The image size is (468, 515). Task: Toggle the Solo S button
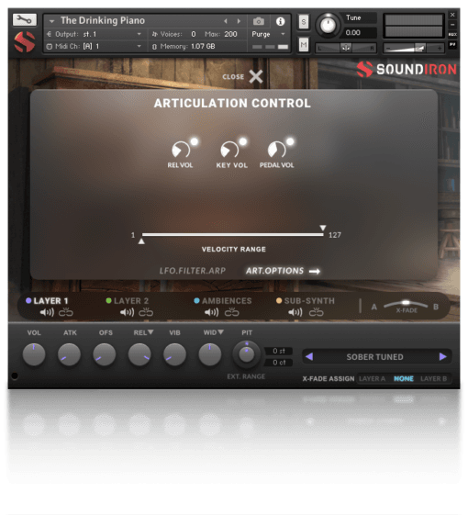click(x=304, y=22)
